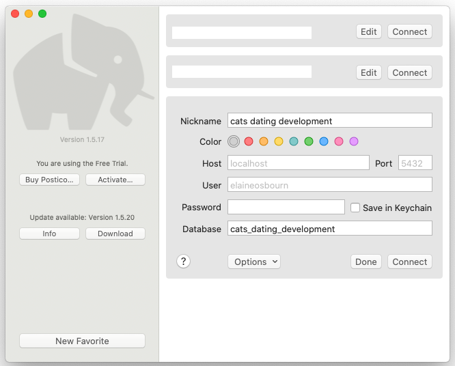Open update Info
This screenshot has width=455, height=366.
click(49, 234)
